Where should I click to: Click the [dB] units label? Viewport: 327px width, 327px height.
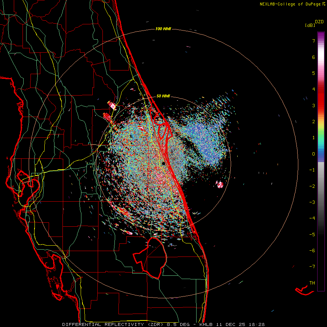coord(310,25)
